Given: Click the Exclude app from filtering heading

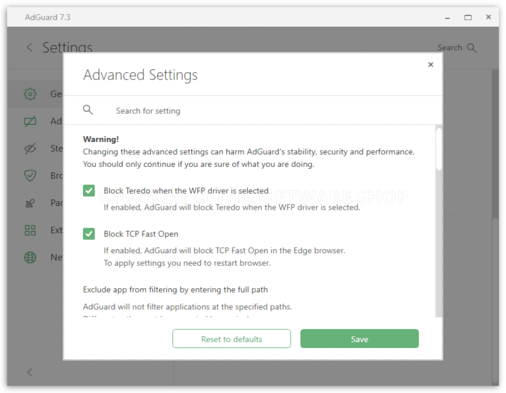Looking at the screenshot, I should tap(175, 289).
